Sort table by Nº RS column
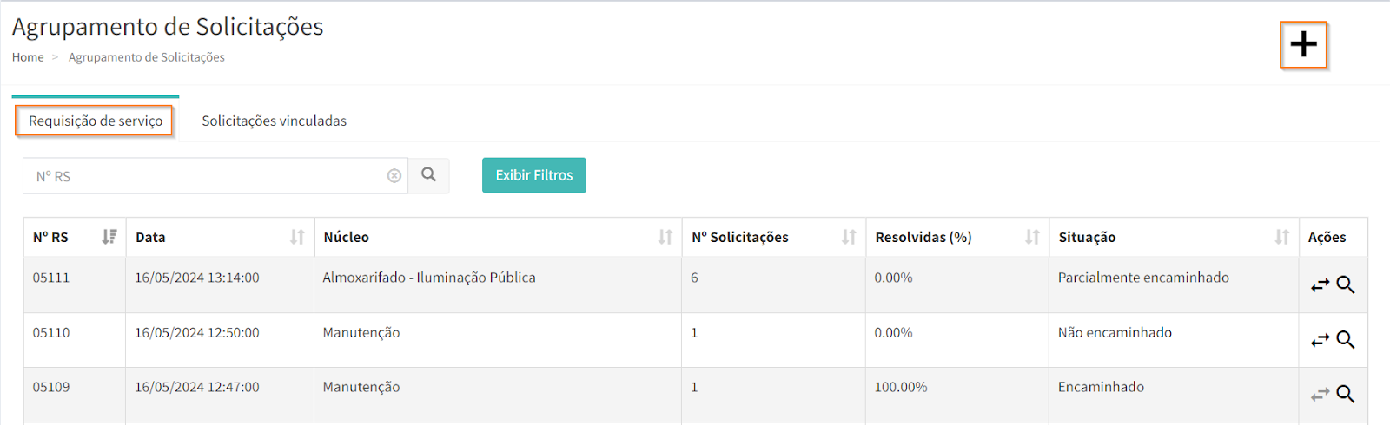This screenshot has height=425, width=1390. click(x=109, y=237)
